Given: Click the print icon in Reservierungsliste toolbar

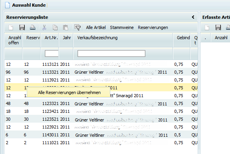Looking at the screenshot, I should pos(33,27).
